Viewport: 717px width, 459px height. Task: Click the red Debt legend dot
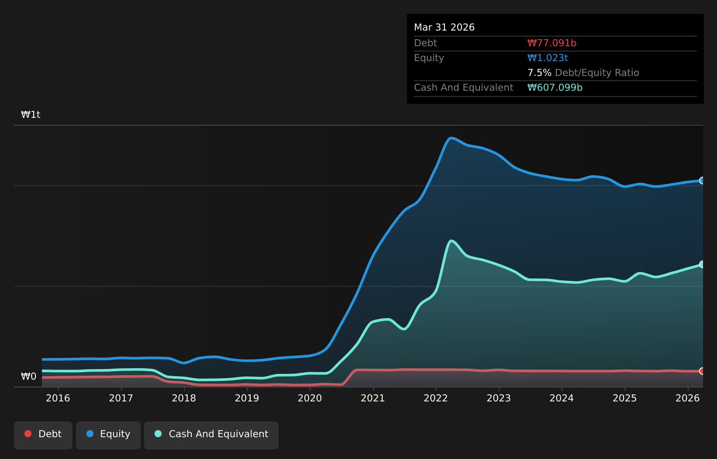(x=28, y=434)
